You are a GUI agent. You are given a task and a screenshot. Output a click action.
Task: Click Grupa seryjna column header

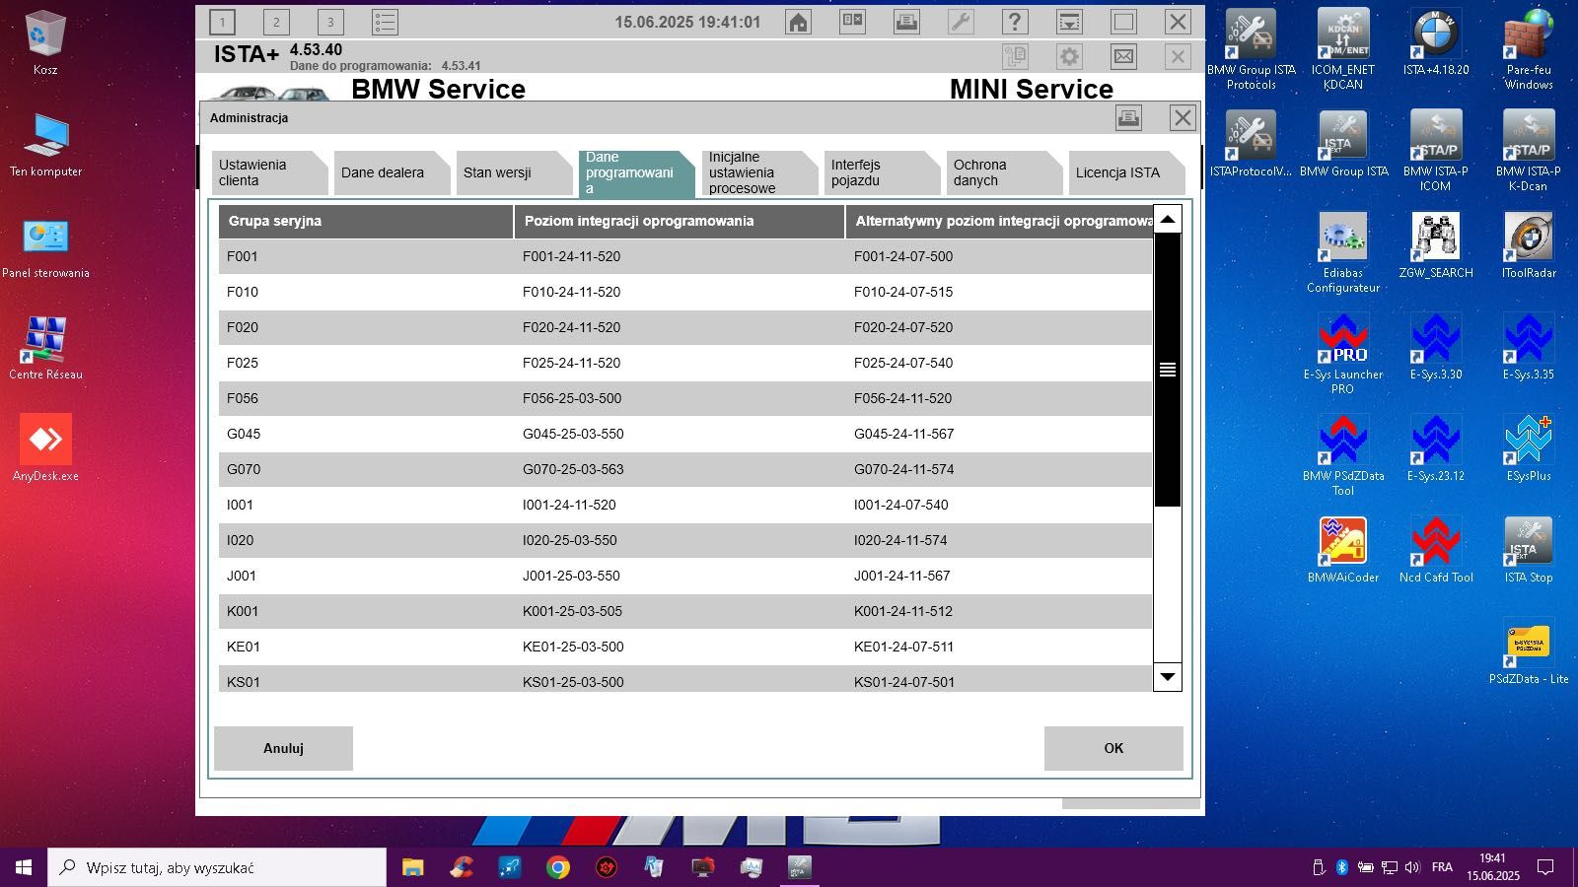[366, 221]
